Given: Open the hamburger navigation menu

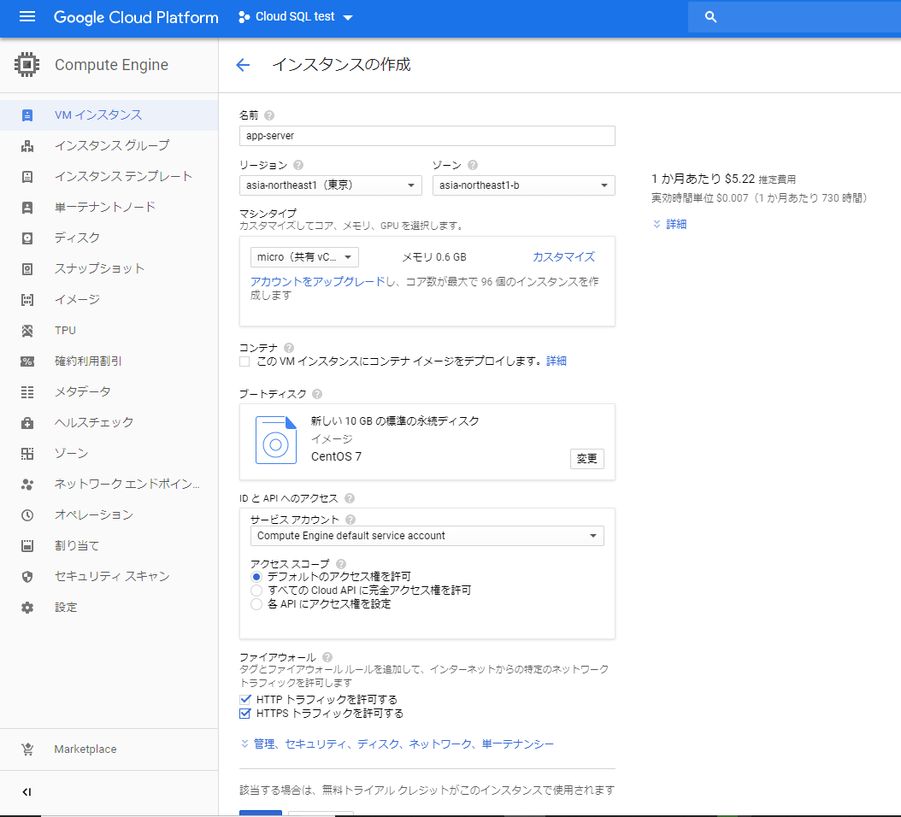Looking at the screenshot, I should pyautogui.click(x=27, y=17).
